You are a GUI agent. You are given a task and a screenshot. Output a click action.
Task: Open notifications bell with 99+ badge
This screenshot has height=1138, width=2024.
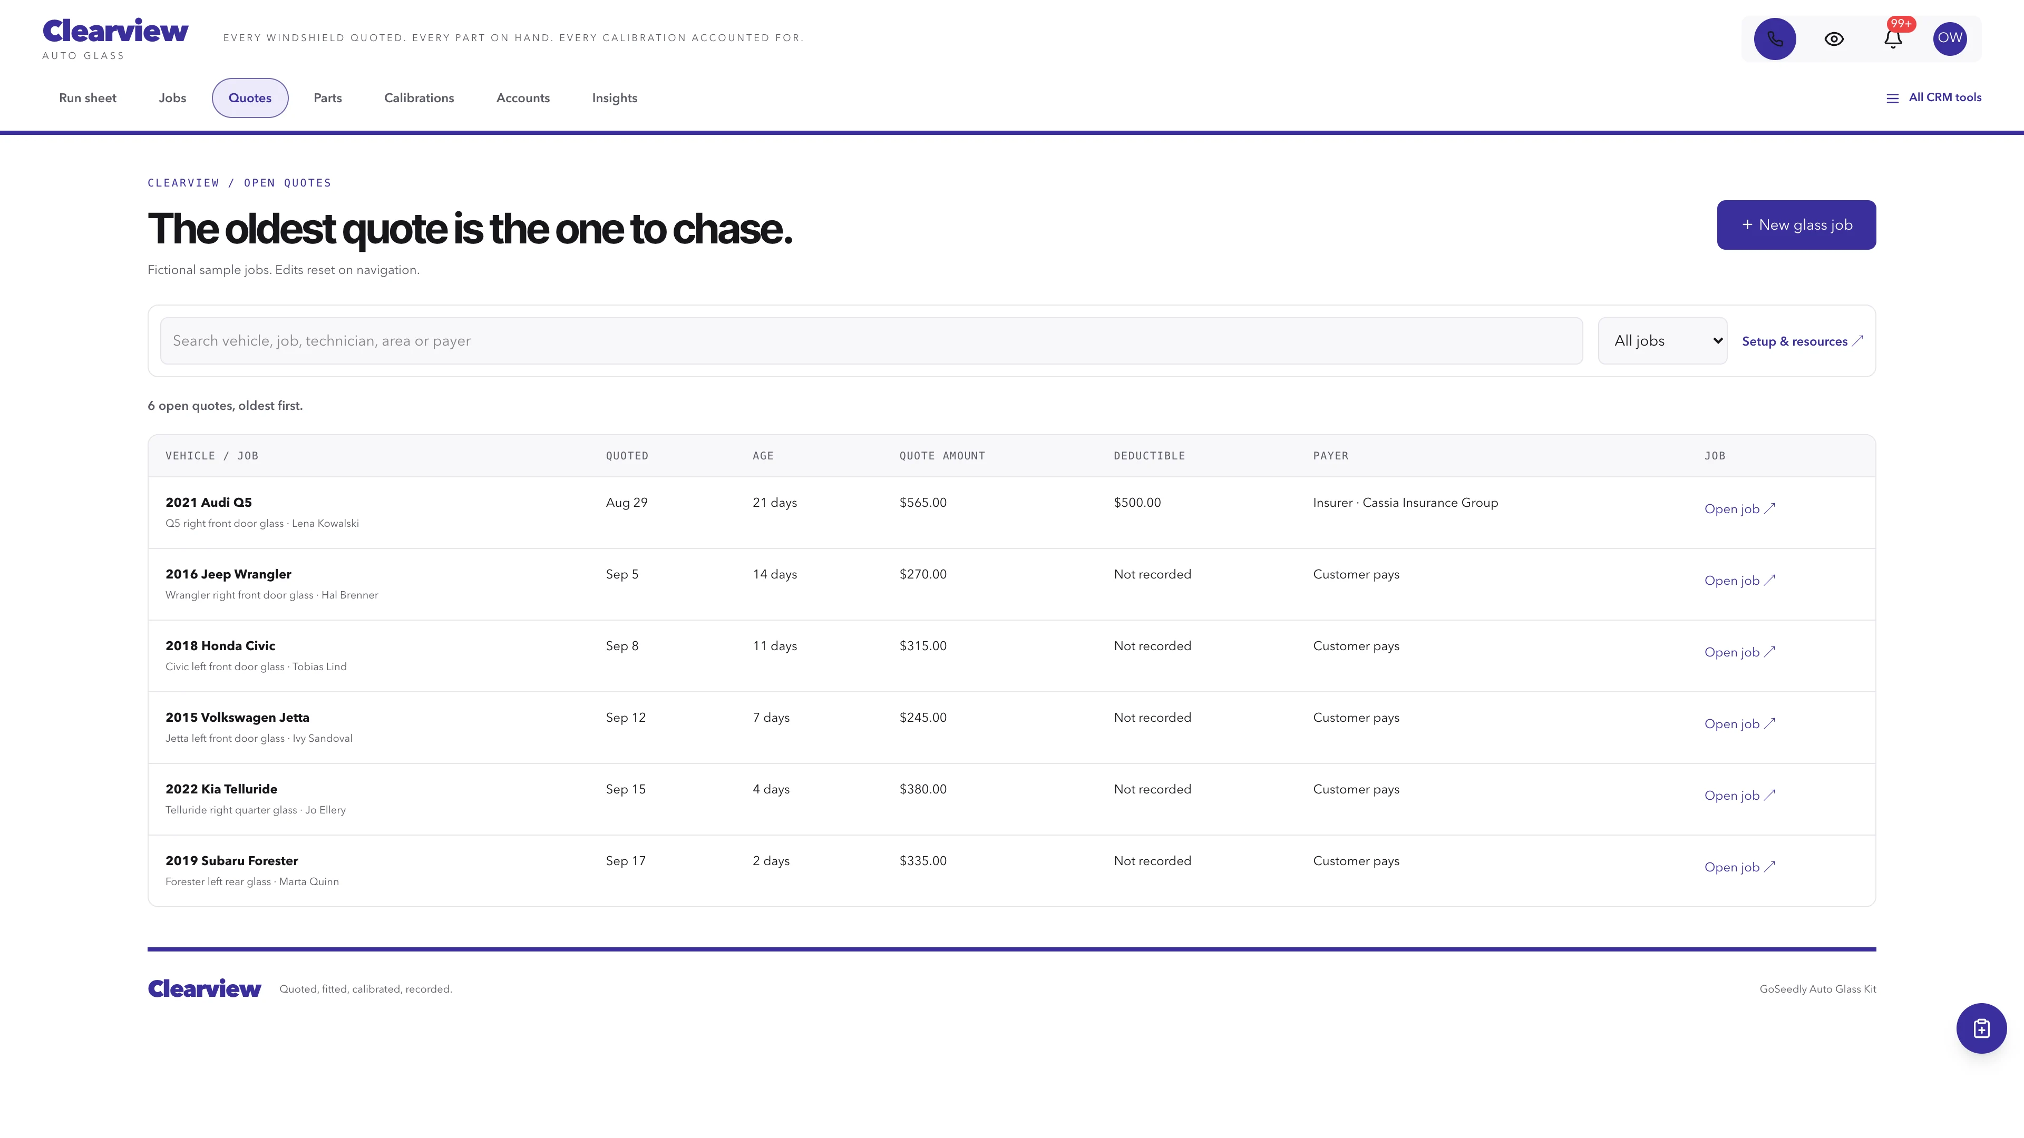click(x=1893, y=38)
